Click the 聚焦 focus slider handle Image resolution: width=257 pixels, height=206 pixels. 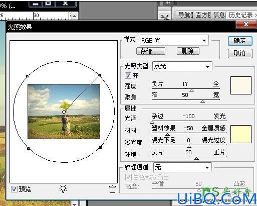[202, 101]
